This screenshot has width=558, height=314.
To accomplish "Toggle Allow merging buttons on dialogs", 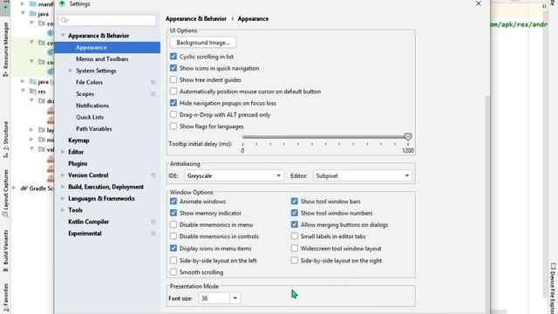I will tap(295, 225).
